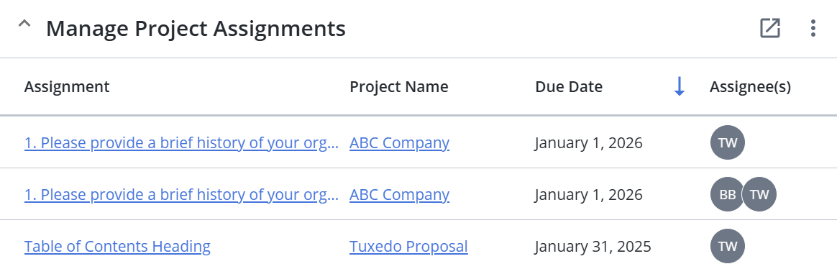This screenshot has width=837, height=269.
Task: Collapse the Manage Project Assignments panel
Action: point(24,24)
